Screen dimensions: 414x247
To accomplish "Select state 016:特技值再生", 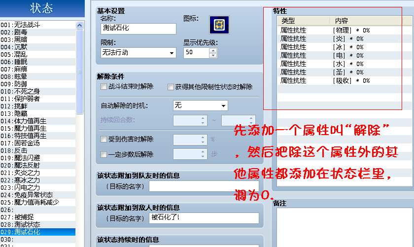I will [38, 136].
